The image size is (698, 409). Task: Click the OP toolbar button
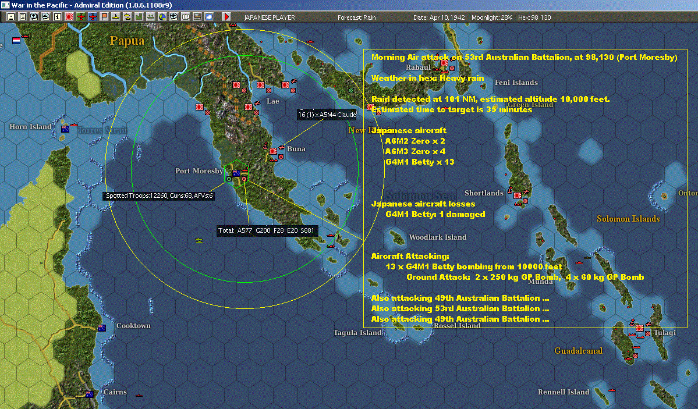(186, 17)
